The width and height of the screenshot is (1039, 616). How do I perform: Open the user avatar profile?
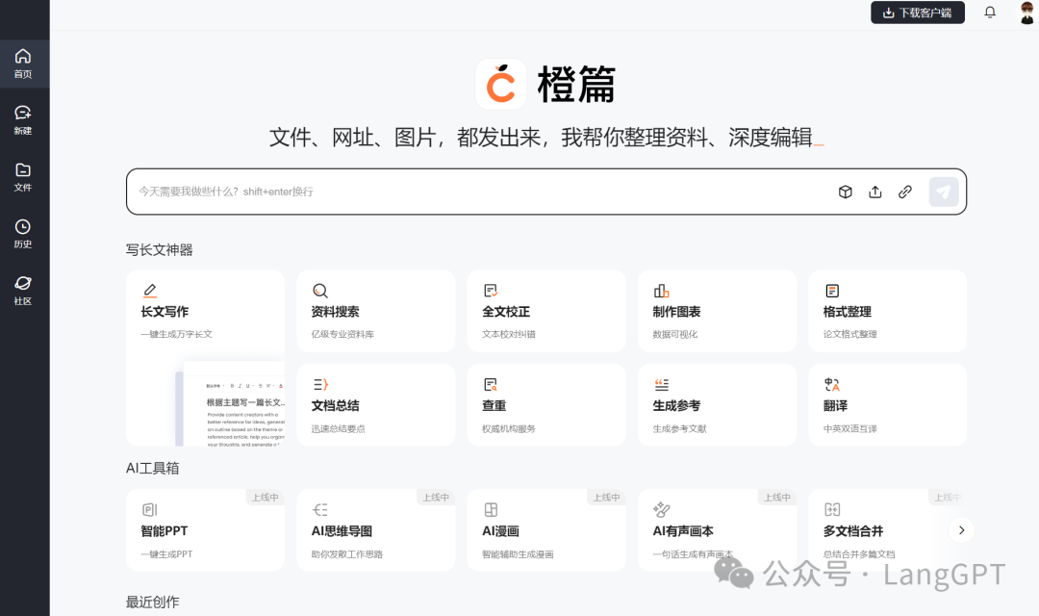(1026, 12)
